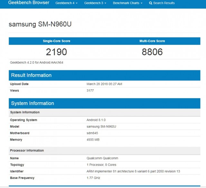This screenshot has height=188, width=206.
Task: Select the Processor Information subheading
Action: click(x=27, y=151)
